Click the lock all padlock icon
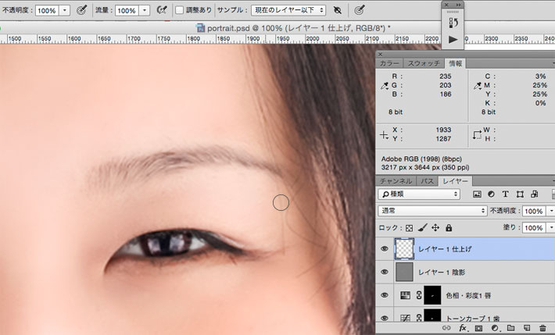Image resolution: width=555 pixels, height=335 pixels. [449, 228]
